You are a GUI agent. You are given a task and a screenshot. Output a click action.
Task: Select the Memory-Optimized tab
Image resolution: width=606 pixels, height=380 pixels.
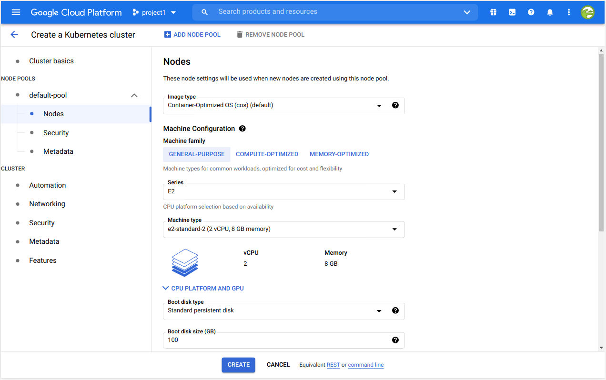click(339, 154)
